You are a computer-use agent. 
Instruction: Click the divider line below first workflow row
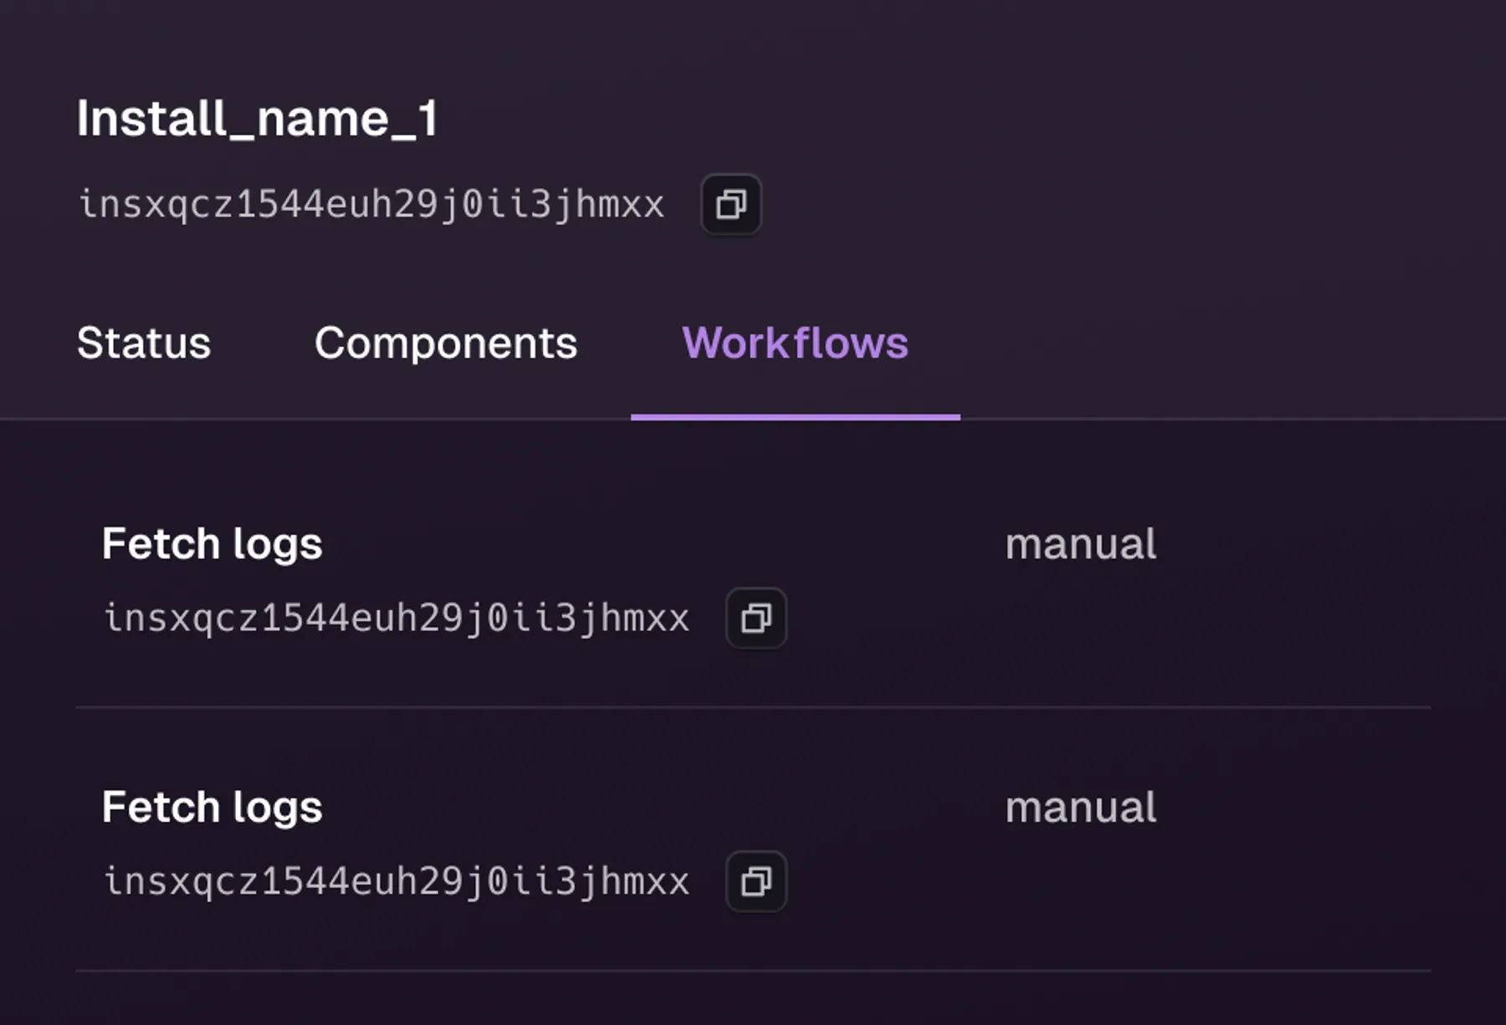(x=753, y=707)
